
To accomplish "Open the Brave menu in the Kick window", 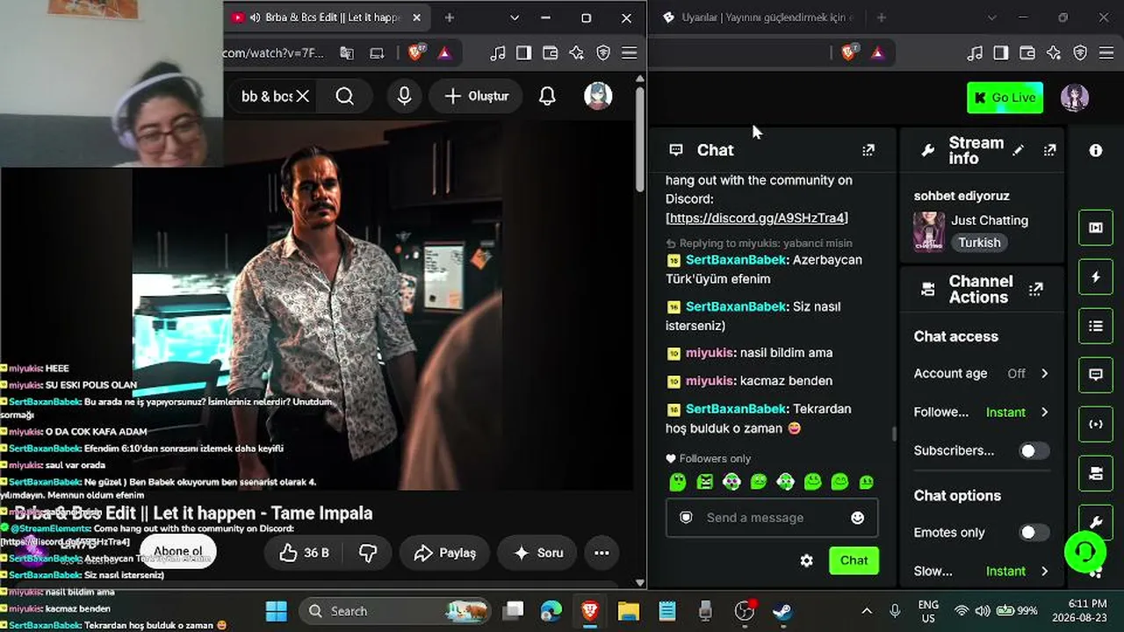I will pyautogui.click(x=1107, y=53).
